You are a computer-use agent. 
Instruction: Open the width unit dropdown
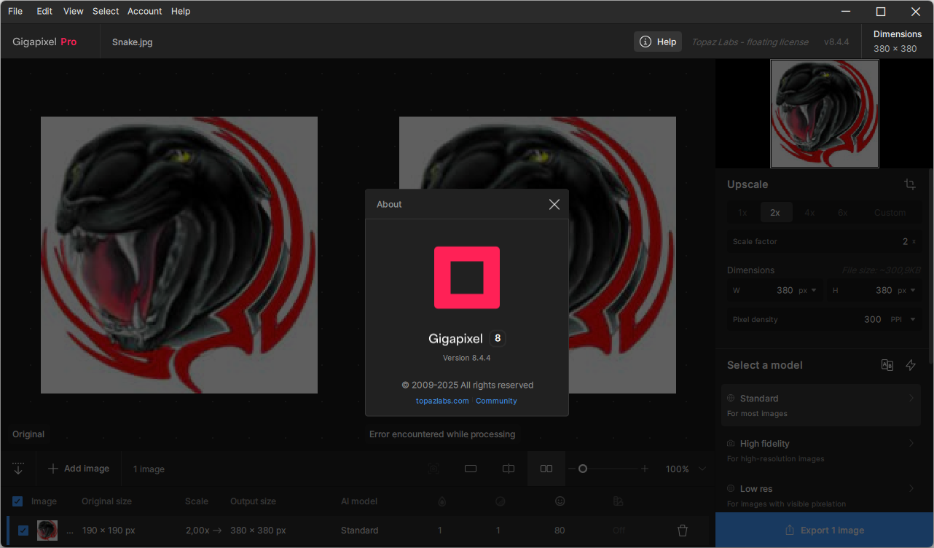click(x=808, y=290)
